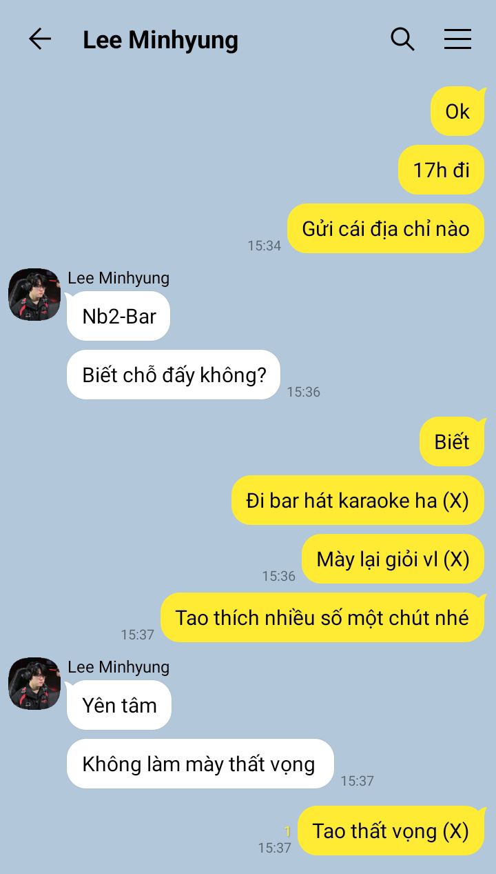Open Lee Minhyung's avatar beside Nb2-Bar message
The image size is (496, 874).
tap(34, 295)
